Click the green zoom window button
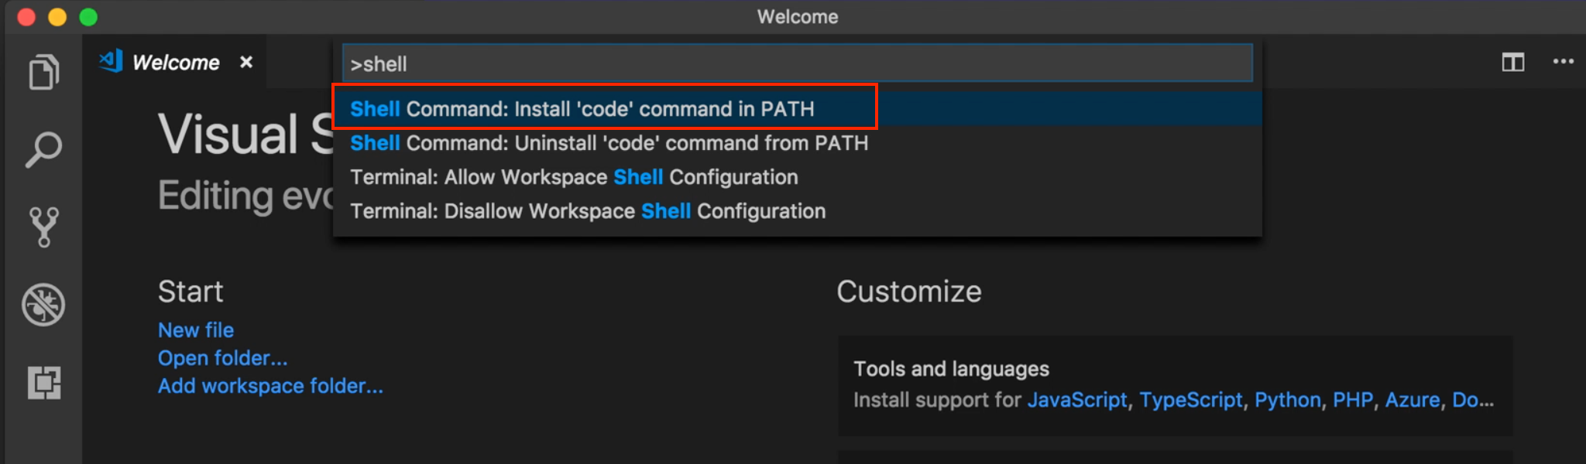The image size is (1586, 464). click(88, 17)
